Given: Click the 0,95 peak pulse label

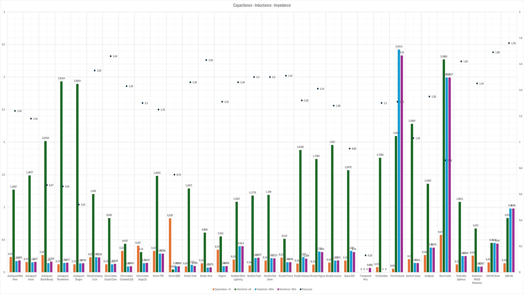Looking at the screenshot, I should pyautogui.click(x=354, y=149).
